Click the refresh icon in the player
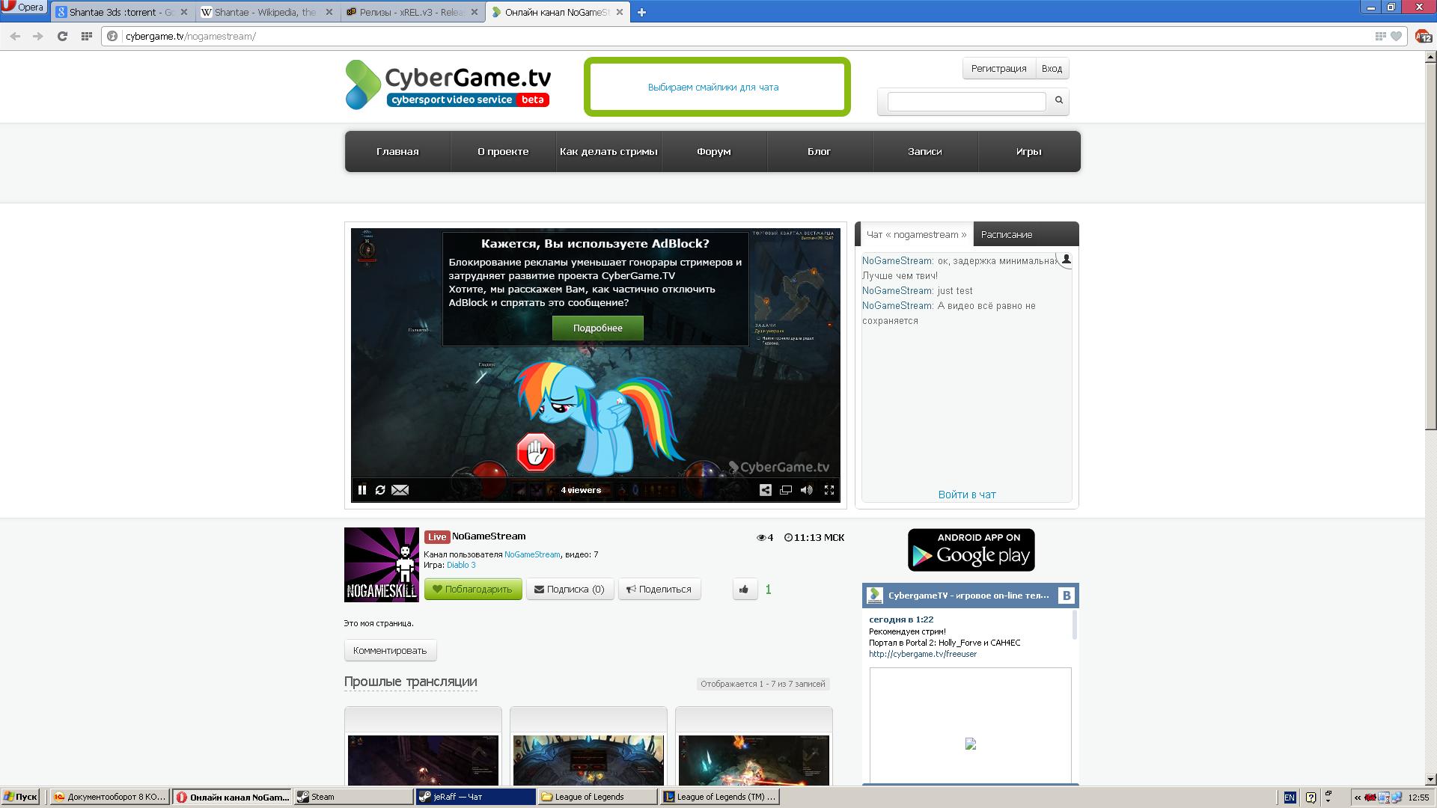The width and height of the screenshot is (1437, 808). click(380, 490)
